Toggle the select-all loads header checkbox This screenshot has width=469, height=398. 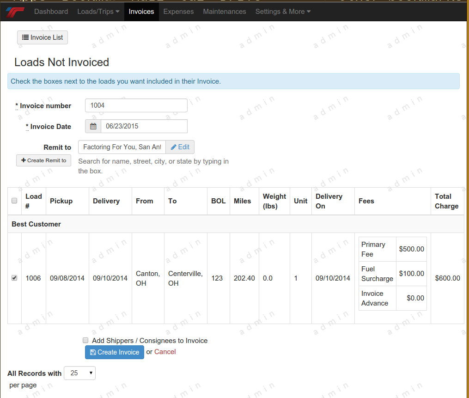[x=14, y=201]
